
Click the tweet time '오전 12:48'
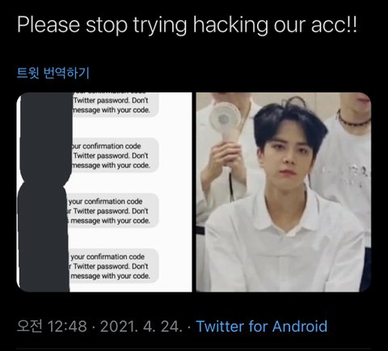52,326
